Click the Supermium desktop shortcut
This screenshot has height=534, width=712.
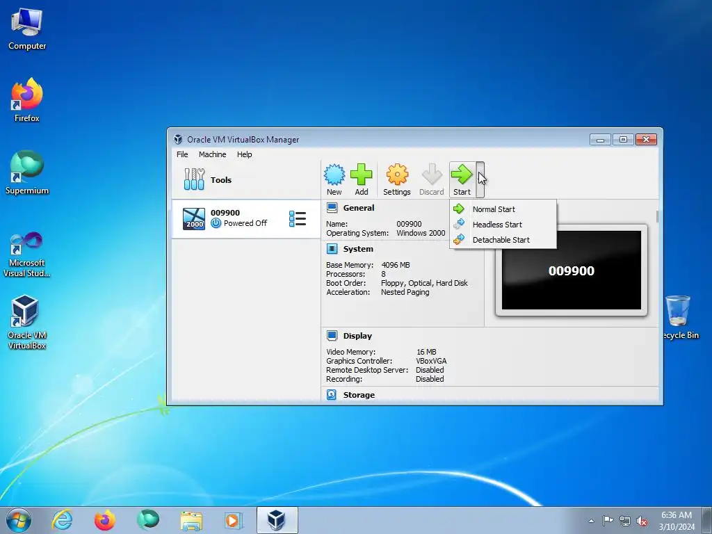pos(27,172)
